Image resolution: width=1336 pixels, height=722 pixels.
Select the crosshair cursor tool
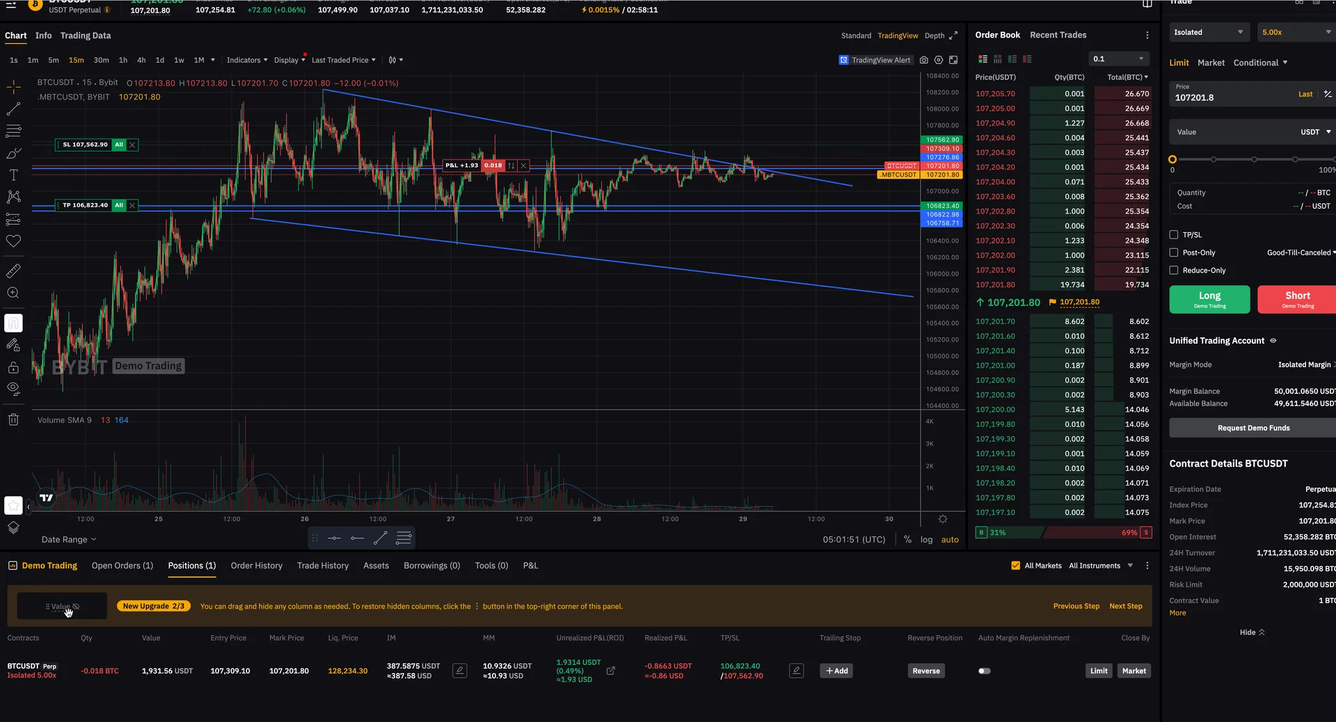click(x=13, y=87)
